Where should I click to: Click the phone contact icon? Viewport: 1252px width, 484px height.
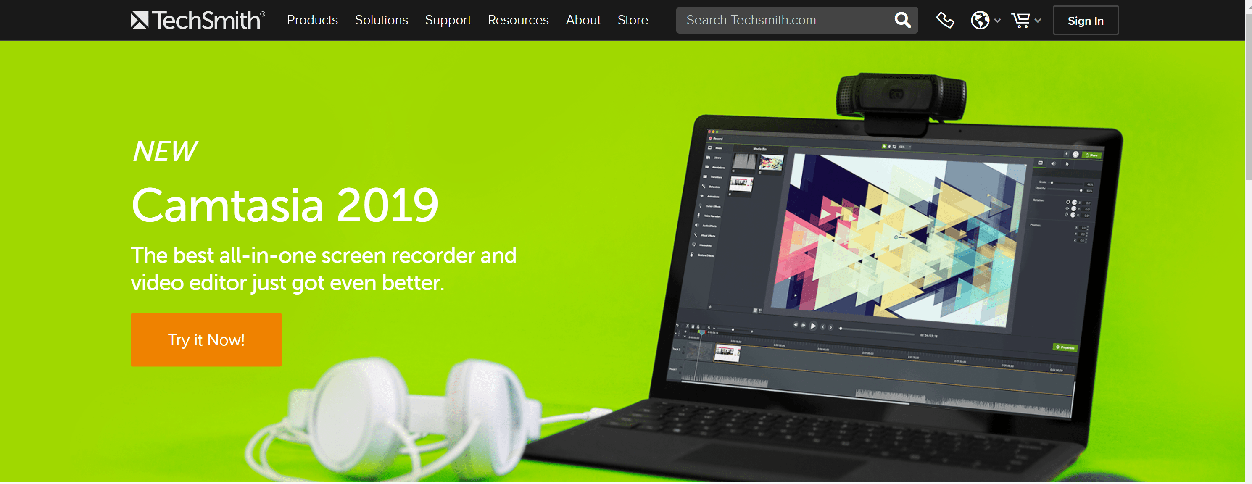pyautogui.click(x=944, y=21)
